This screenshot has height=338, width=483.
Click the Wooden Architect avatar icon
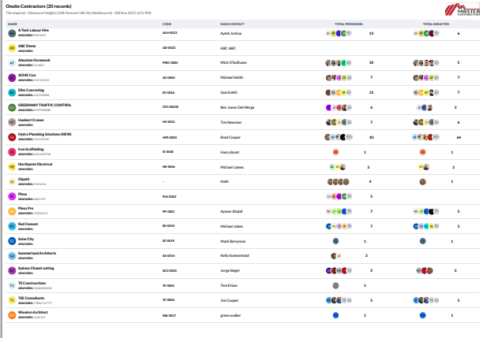pos(12,315)
